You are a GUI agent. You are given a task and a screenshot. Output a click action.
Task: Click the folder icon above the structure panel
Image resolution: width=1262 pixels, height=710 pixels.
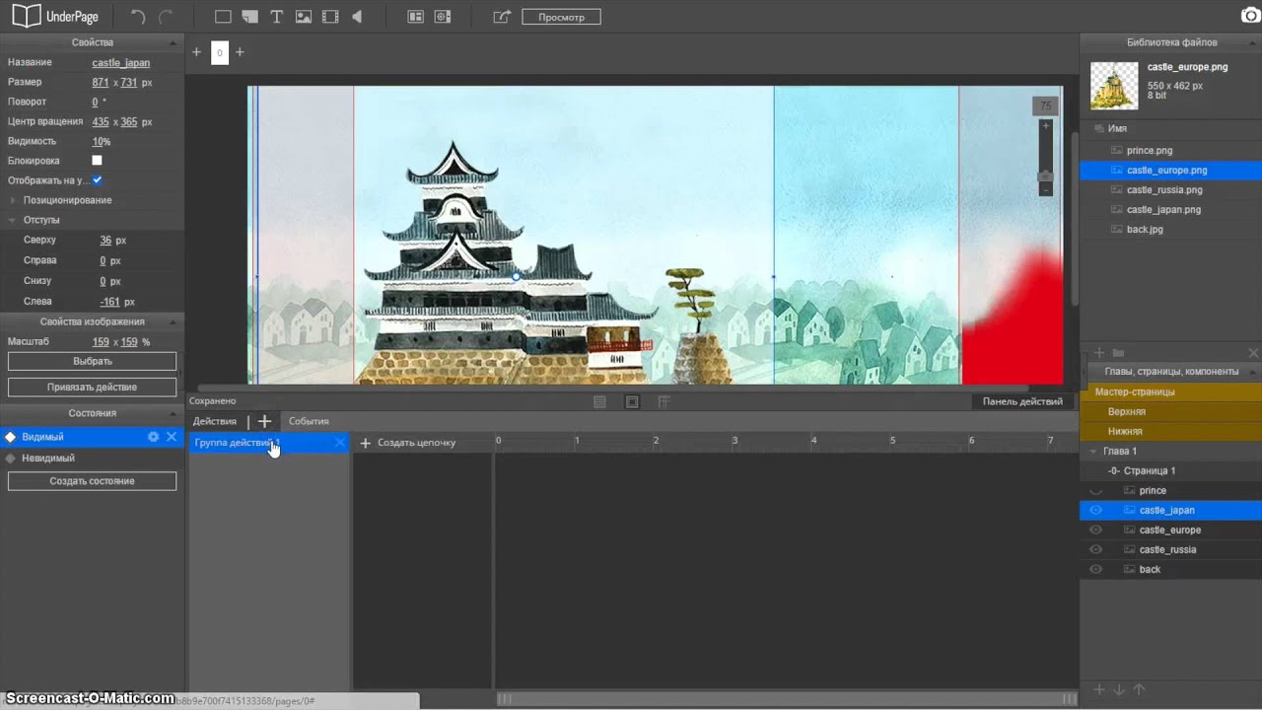tap(1118, 352)
